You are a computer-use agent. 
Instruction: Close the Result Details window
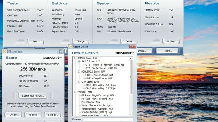(133, 47)
